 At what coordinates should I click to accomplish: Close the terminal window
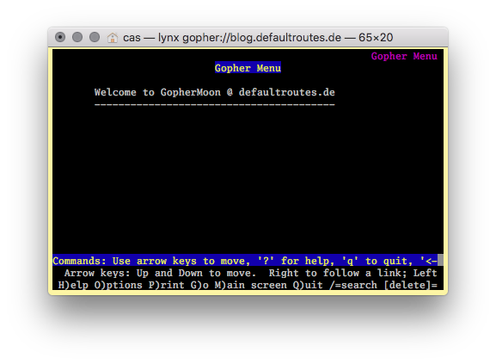point(60,37)
